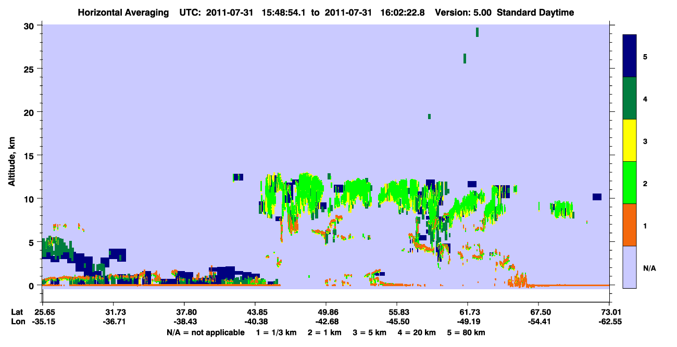Viewport: 677px width, 347px height.
Task: Click the bright green color bar segment labeled 2
Action: point(630,183)
